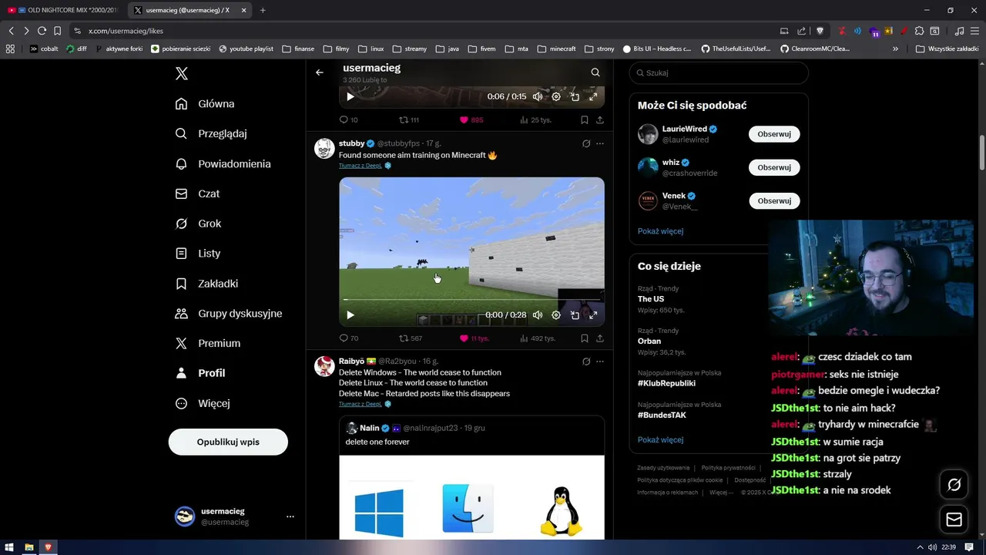Open Grok icon on stubby's post
Image resolution: width=986 pixels, height=555 pixels.
(x=586, y=143)
